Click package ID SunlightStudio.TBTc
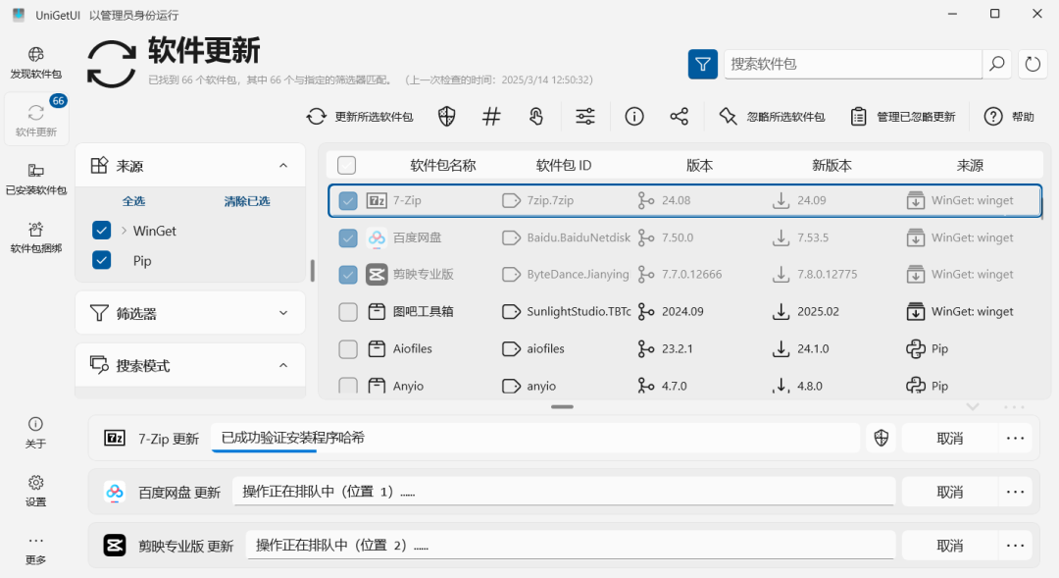1059x578 pixels. click(x=579, y=312)
